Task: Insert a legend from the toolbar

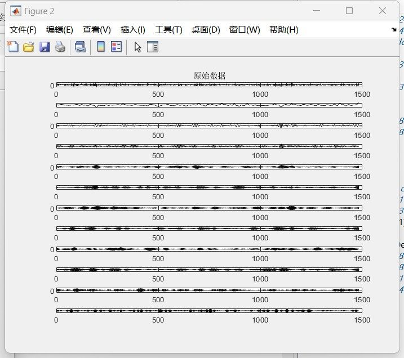Action: coord(117,47)
